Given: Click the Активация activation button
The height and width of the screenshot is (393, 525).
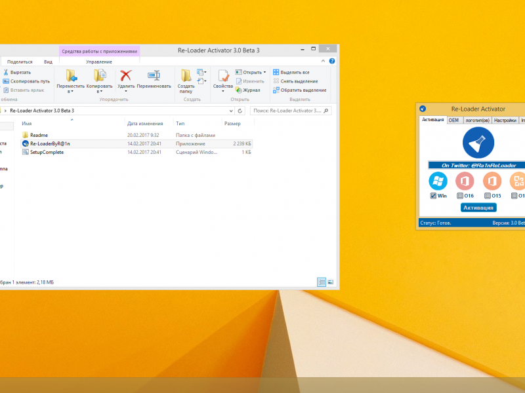Looking at the screenshot, I should [478, 208].
